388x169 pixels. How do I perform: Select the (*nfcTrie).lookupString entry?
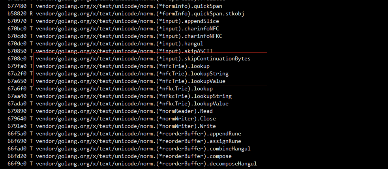pyautogui.click(x=118, y=73)
